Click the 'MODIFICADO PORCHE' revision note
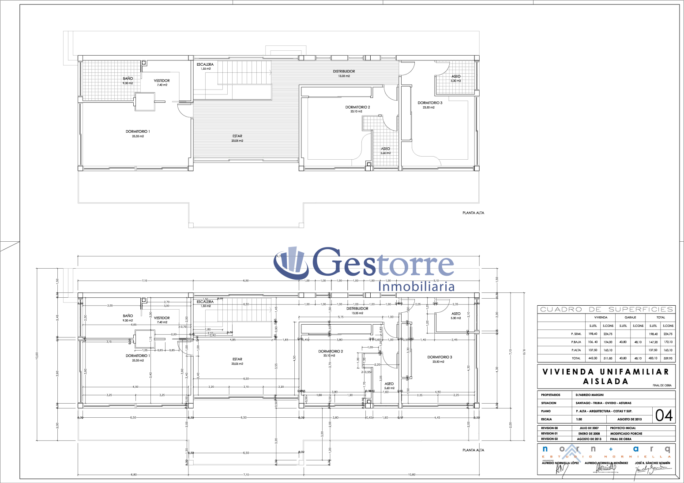 tap(626, 434)
